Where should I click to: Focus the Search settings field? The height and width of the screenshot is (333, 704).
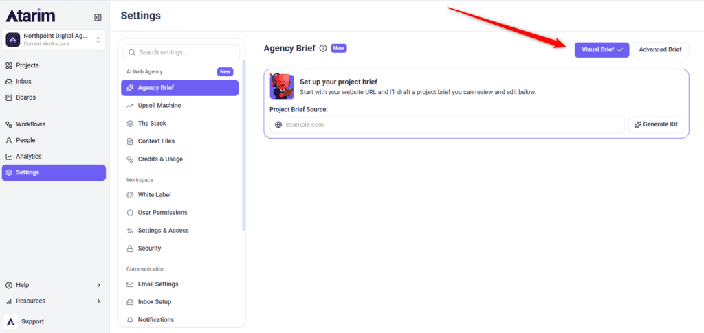(181, 52)
